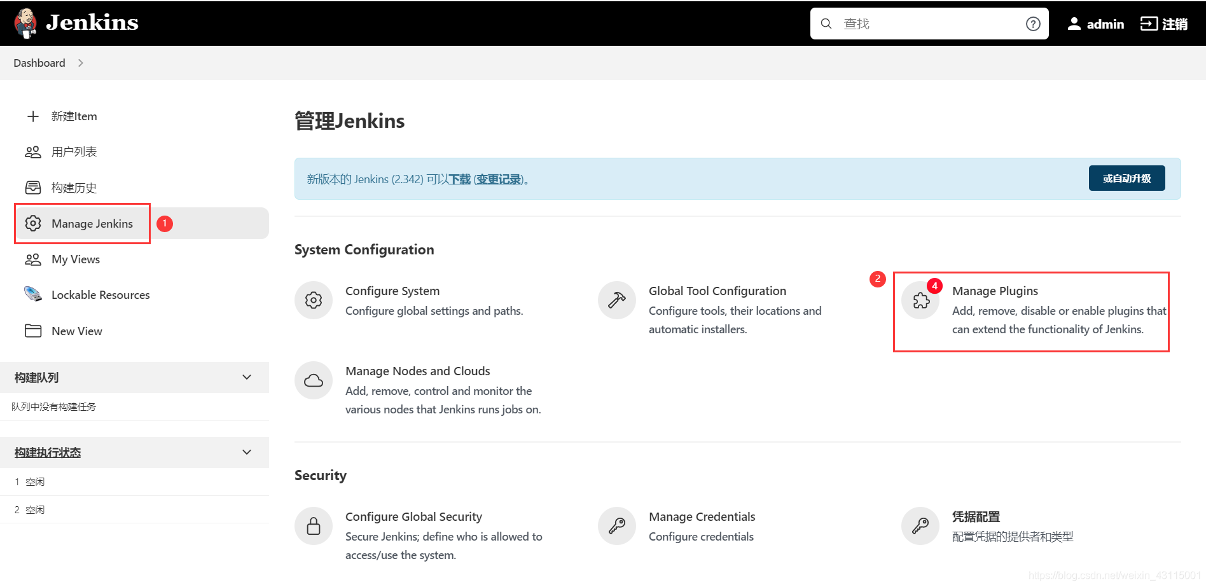The width and height of the screenshot is (1206, 587).
Task: Open Lockable Resources in sidebar
Action: (100, 295)
